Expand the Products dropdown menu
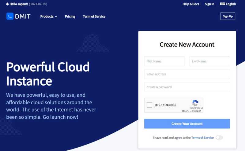Viewport: 245px width, 151px height. point(49,17)
